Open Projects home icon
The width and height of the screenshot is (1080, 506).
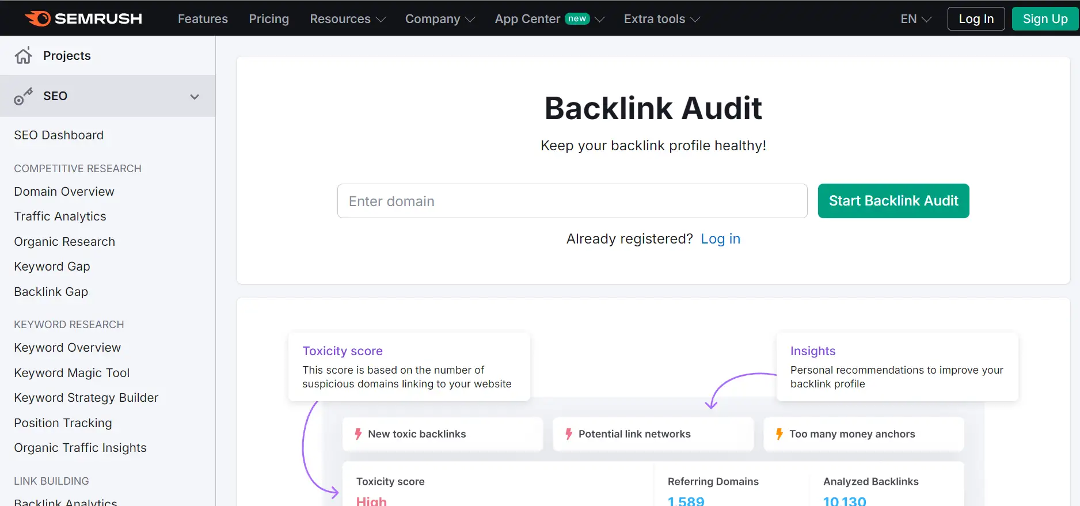point(24,55)
